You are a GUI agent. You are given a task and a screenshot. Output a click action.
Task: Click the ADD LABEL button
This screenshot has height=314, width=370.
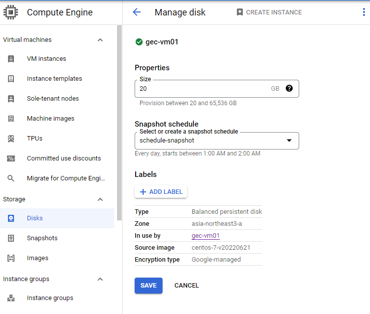(161, 192)
